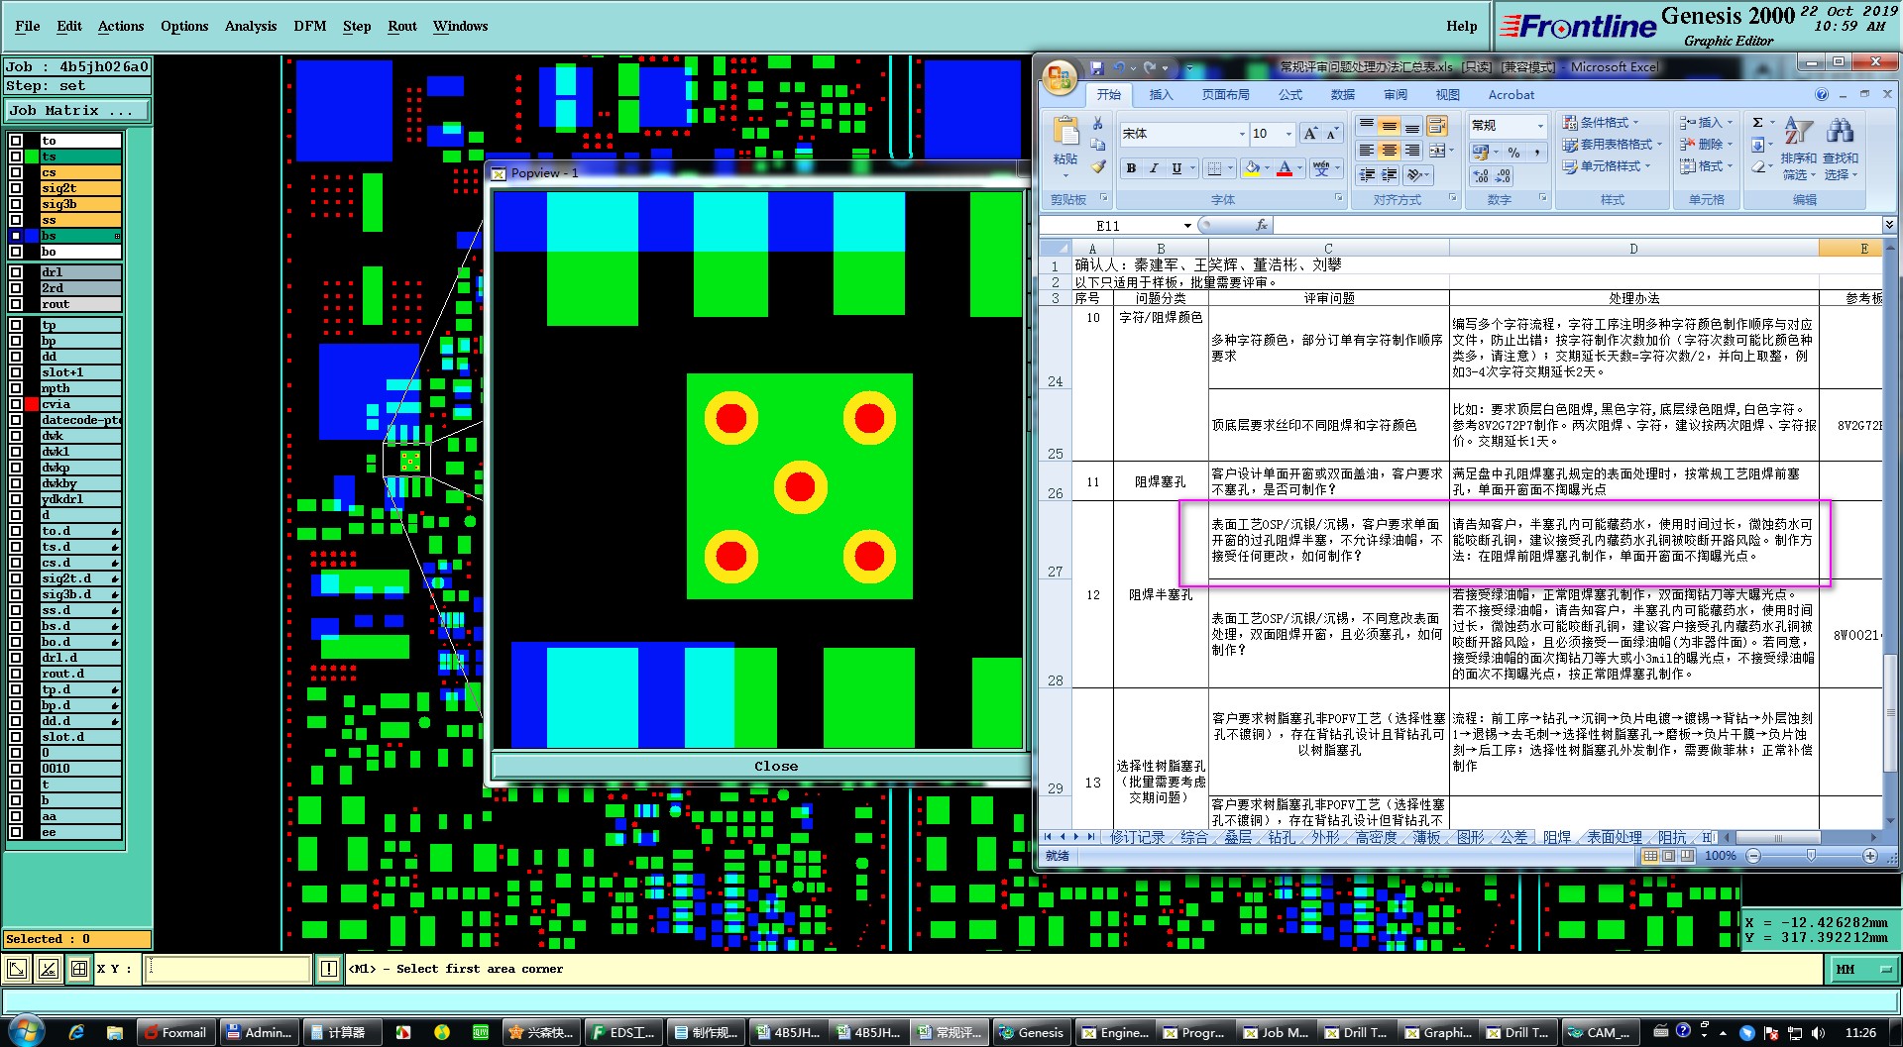
Task: Expand the 条件格式 conditional formatting menu
Action: [x=1601, y=123]
